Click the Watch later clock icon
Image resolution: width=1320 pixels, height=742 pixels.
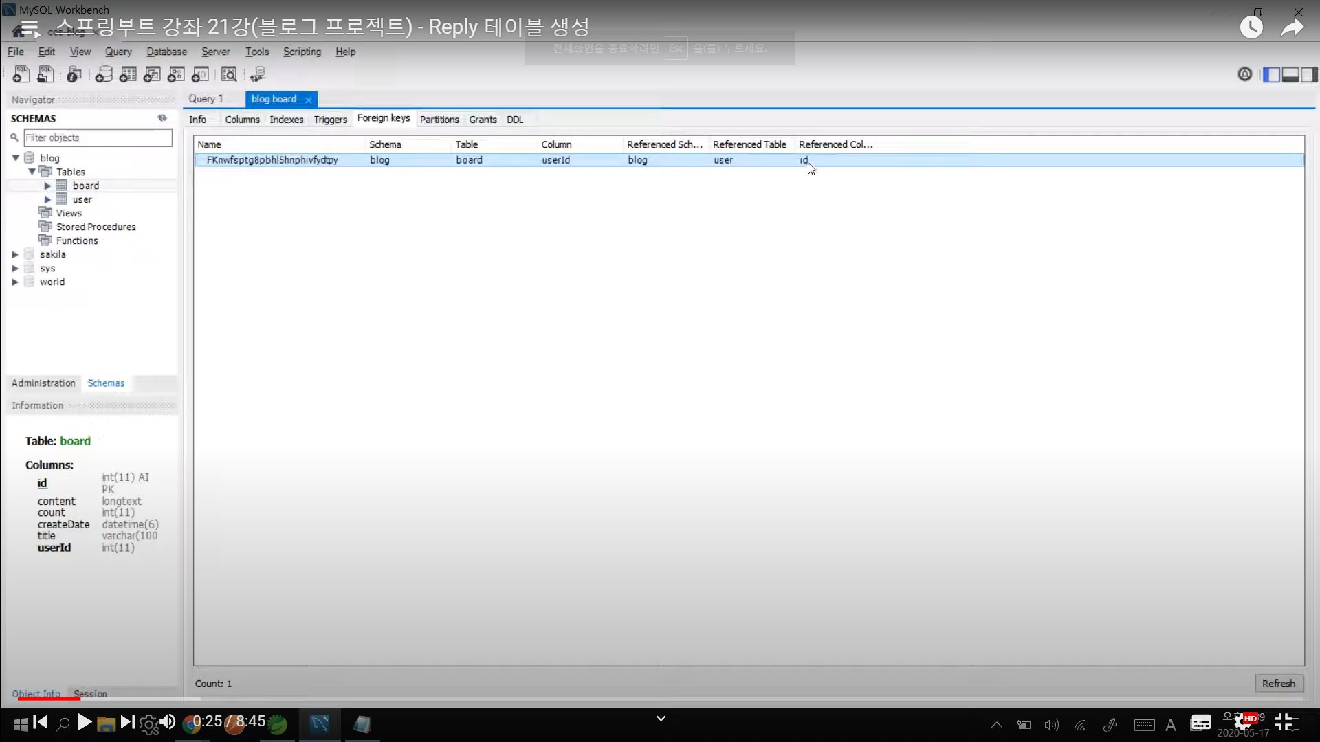(x=1251, y=27)
